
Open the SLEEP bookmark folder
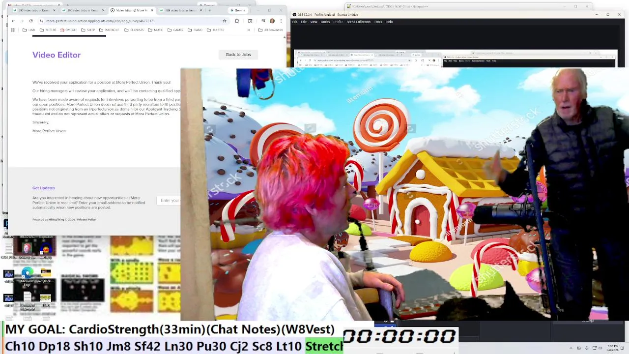point(88,30)
